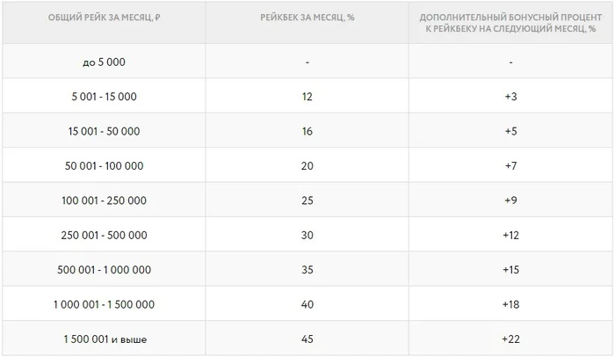This screenshot has height=357, width=615.
Task: Select the "5 001 - 15 000" range cell
Action: click(x=104, y=97)
